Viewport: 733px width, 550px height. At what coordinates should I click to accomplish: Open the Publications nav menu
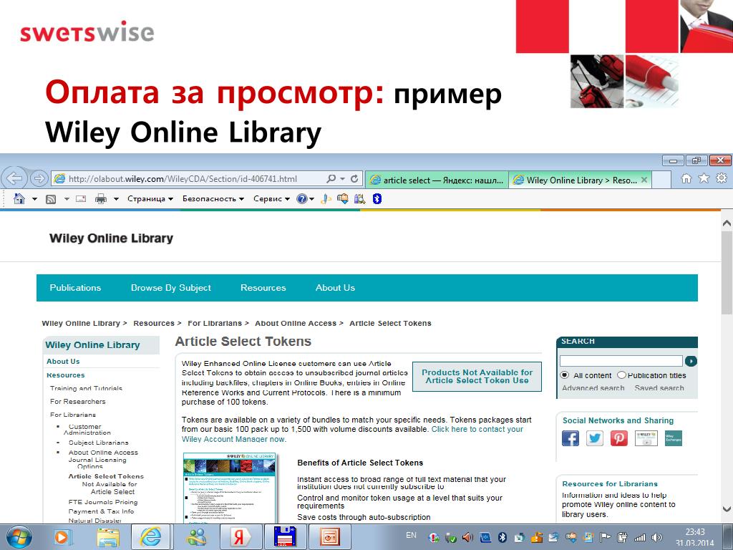point(75,288)
